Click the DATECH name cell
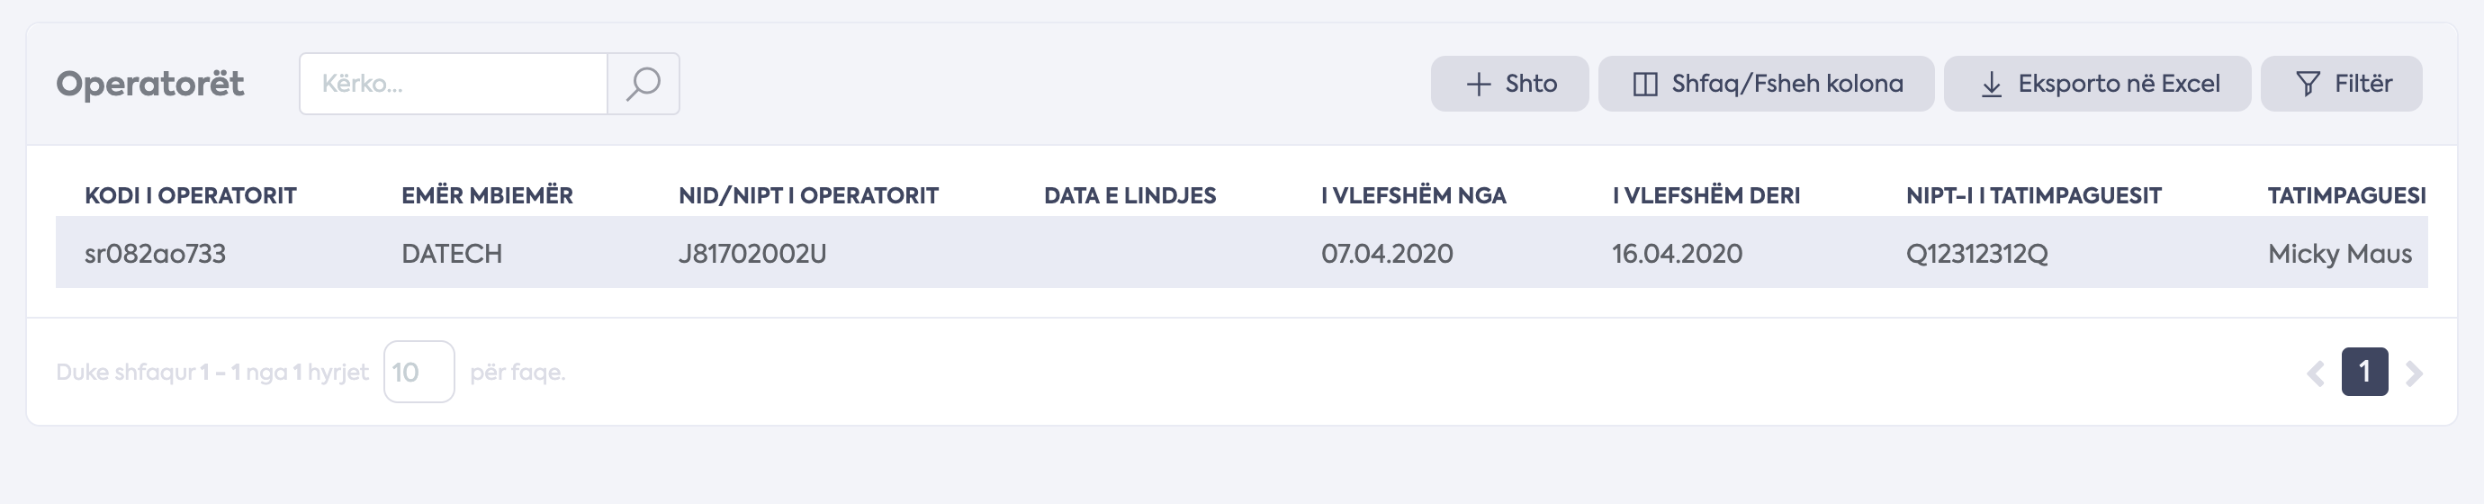Viewport: 2484px width, 504px height. [x=451, y=254]
